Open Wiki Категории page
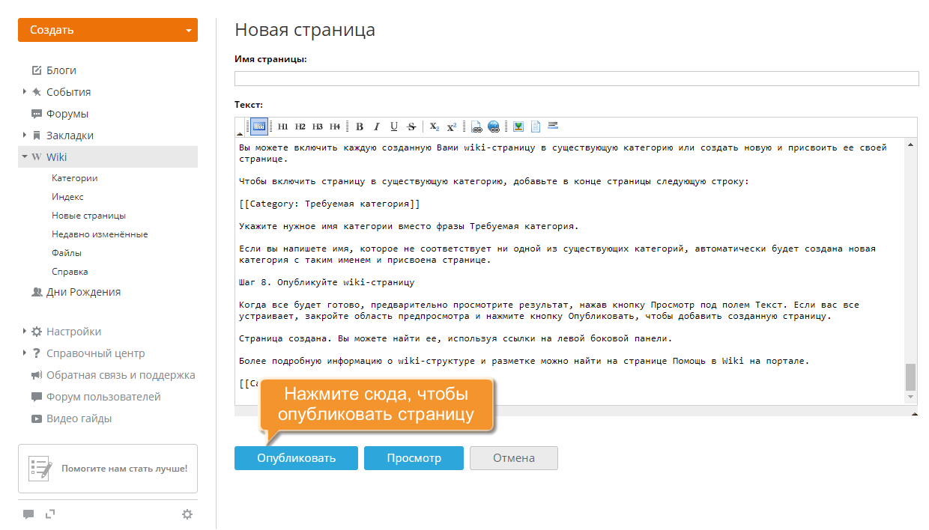929x530 pixels. tap(75, 178)
